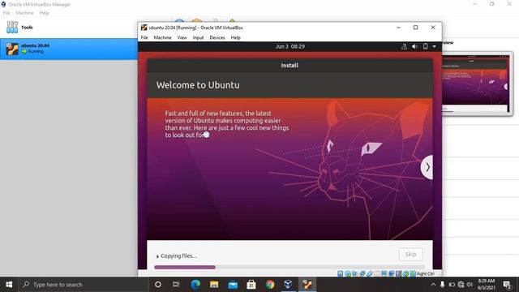
Task: Click the Windows speaker volume tray icon
Action: click(470, 285)
